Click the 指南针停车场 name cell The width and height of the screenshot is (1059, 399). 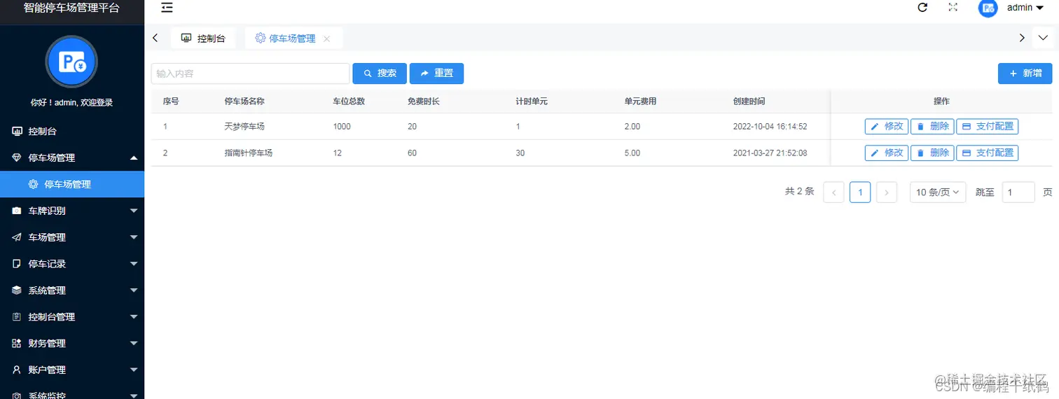[x=248, y=153]
